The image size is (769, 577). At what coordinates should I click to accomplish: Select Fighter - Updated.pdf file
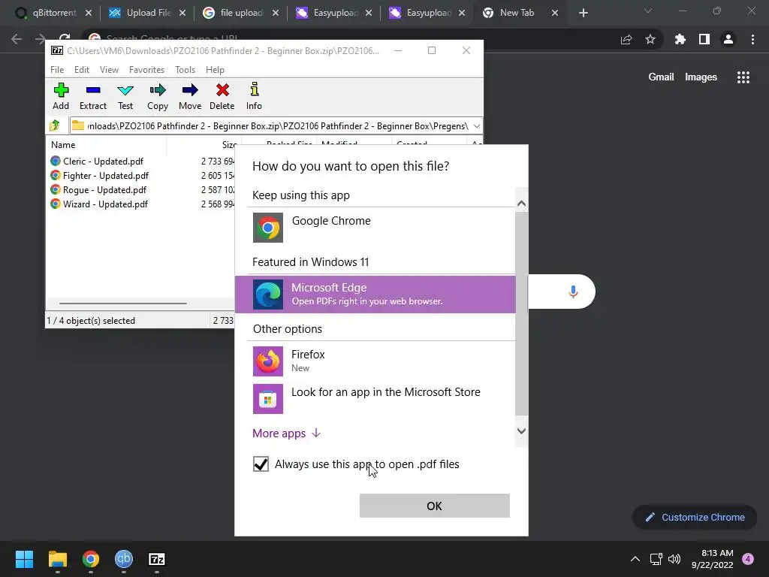click(105, 175)
